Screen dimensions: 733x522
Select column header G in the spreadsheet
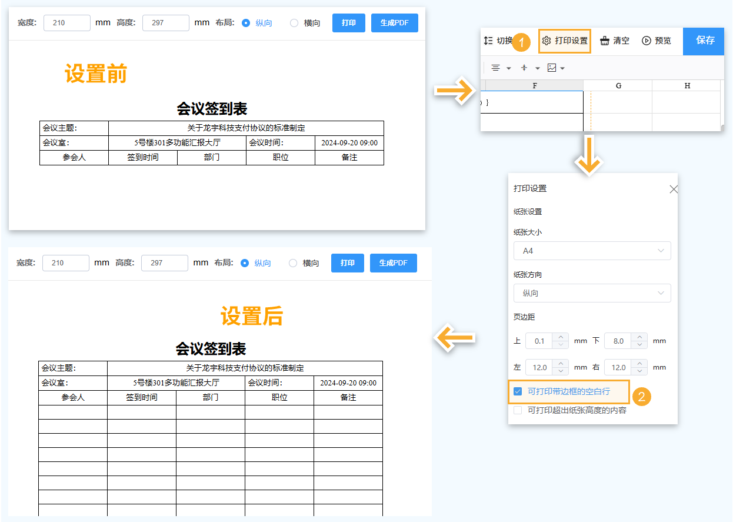tap(618, 85)
